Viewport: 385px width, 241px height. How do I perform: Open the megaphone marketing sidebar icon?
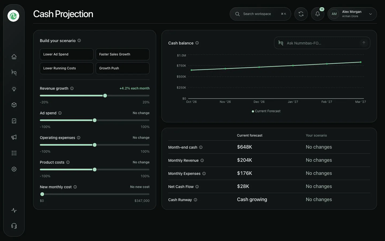click(14, 137)
